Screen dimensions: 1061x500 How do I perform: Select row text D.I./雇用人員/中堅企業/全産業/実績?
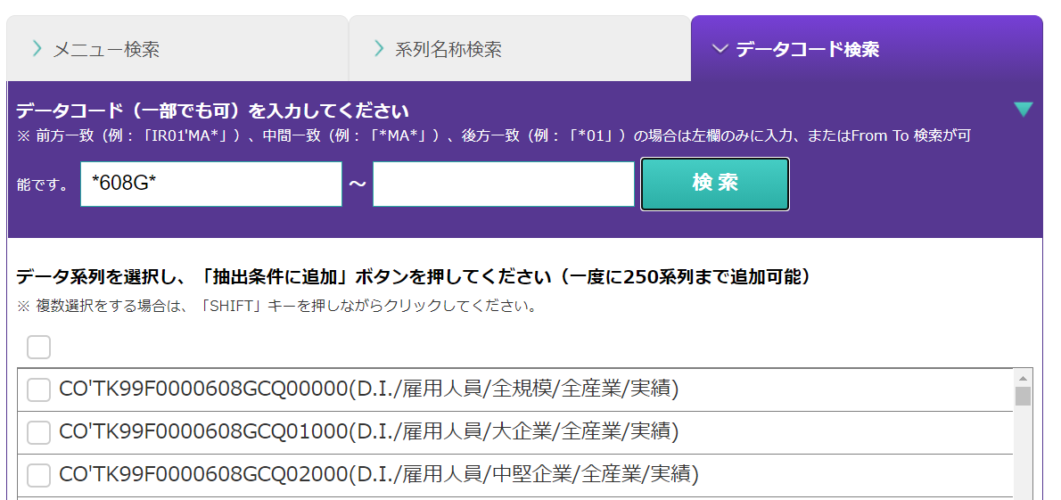click(525, 474)
